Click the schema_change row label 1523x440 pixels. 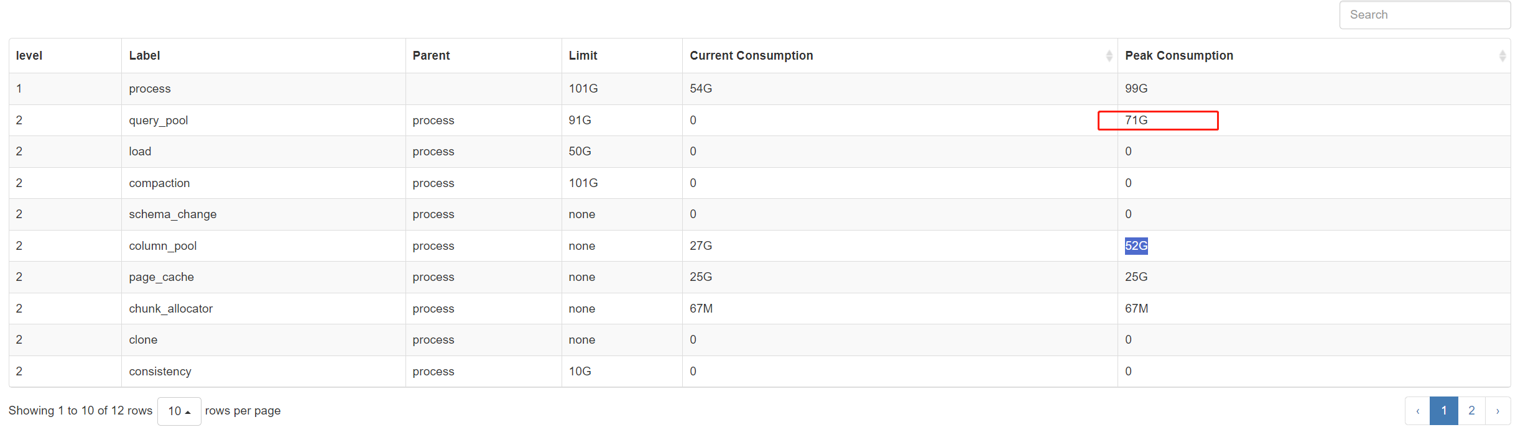(x=173, y=214)
